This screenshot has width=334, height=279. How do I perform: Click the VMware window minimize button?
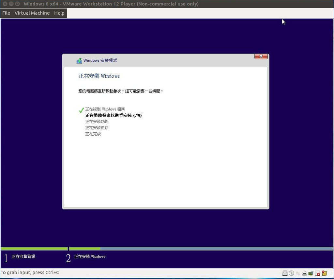(11, 4)
